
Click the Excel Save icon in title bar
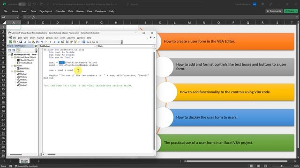30,4
